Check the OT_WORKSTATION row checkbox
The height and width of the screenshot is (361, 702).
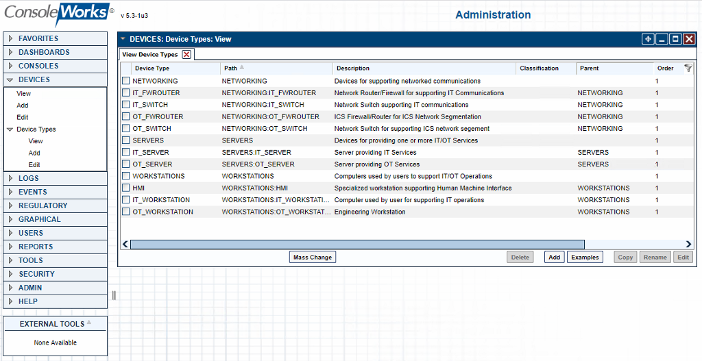point(126,212)
